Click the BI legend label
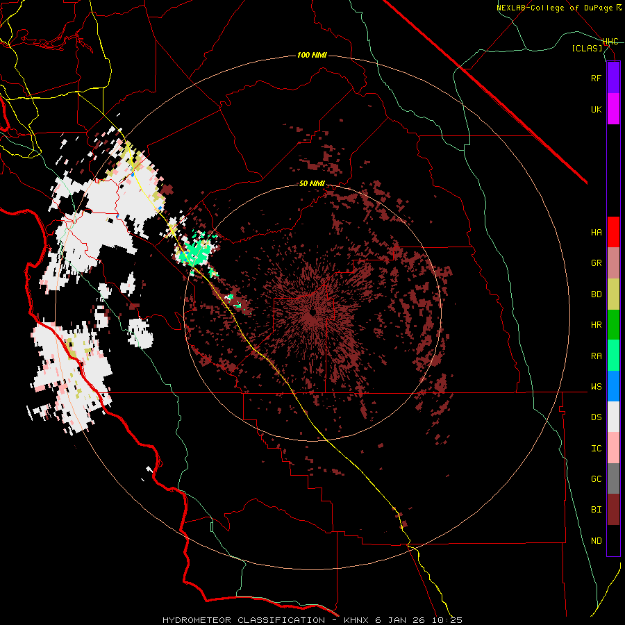Screen dimensions: 625x625 point(596,510)
